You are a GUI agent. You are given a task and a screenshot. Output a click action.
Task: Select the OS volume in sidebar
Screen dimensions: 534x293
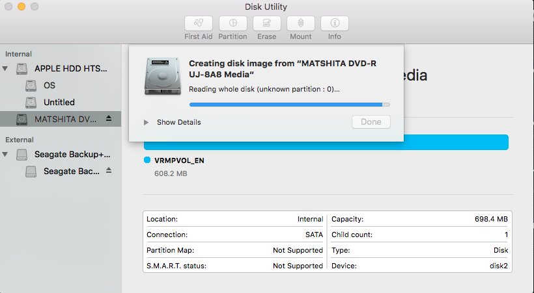pyautogui.click(x=49, y=85)
